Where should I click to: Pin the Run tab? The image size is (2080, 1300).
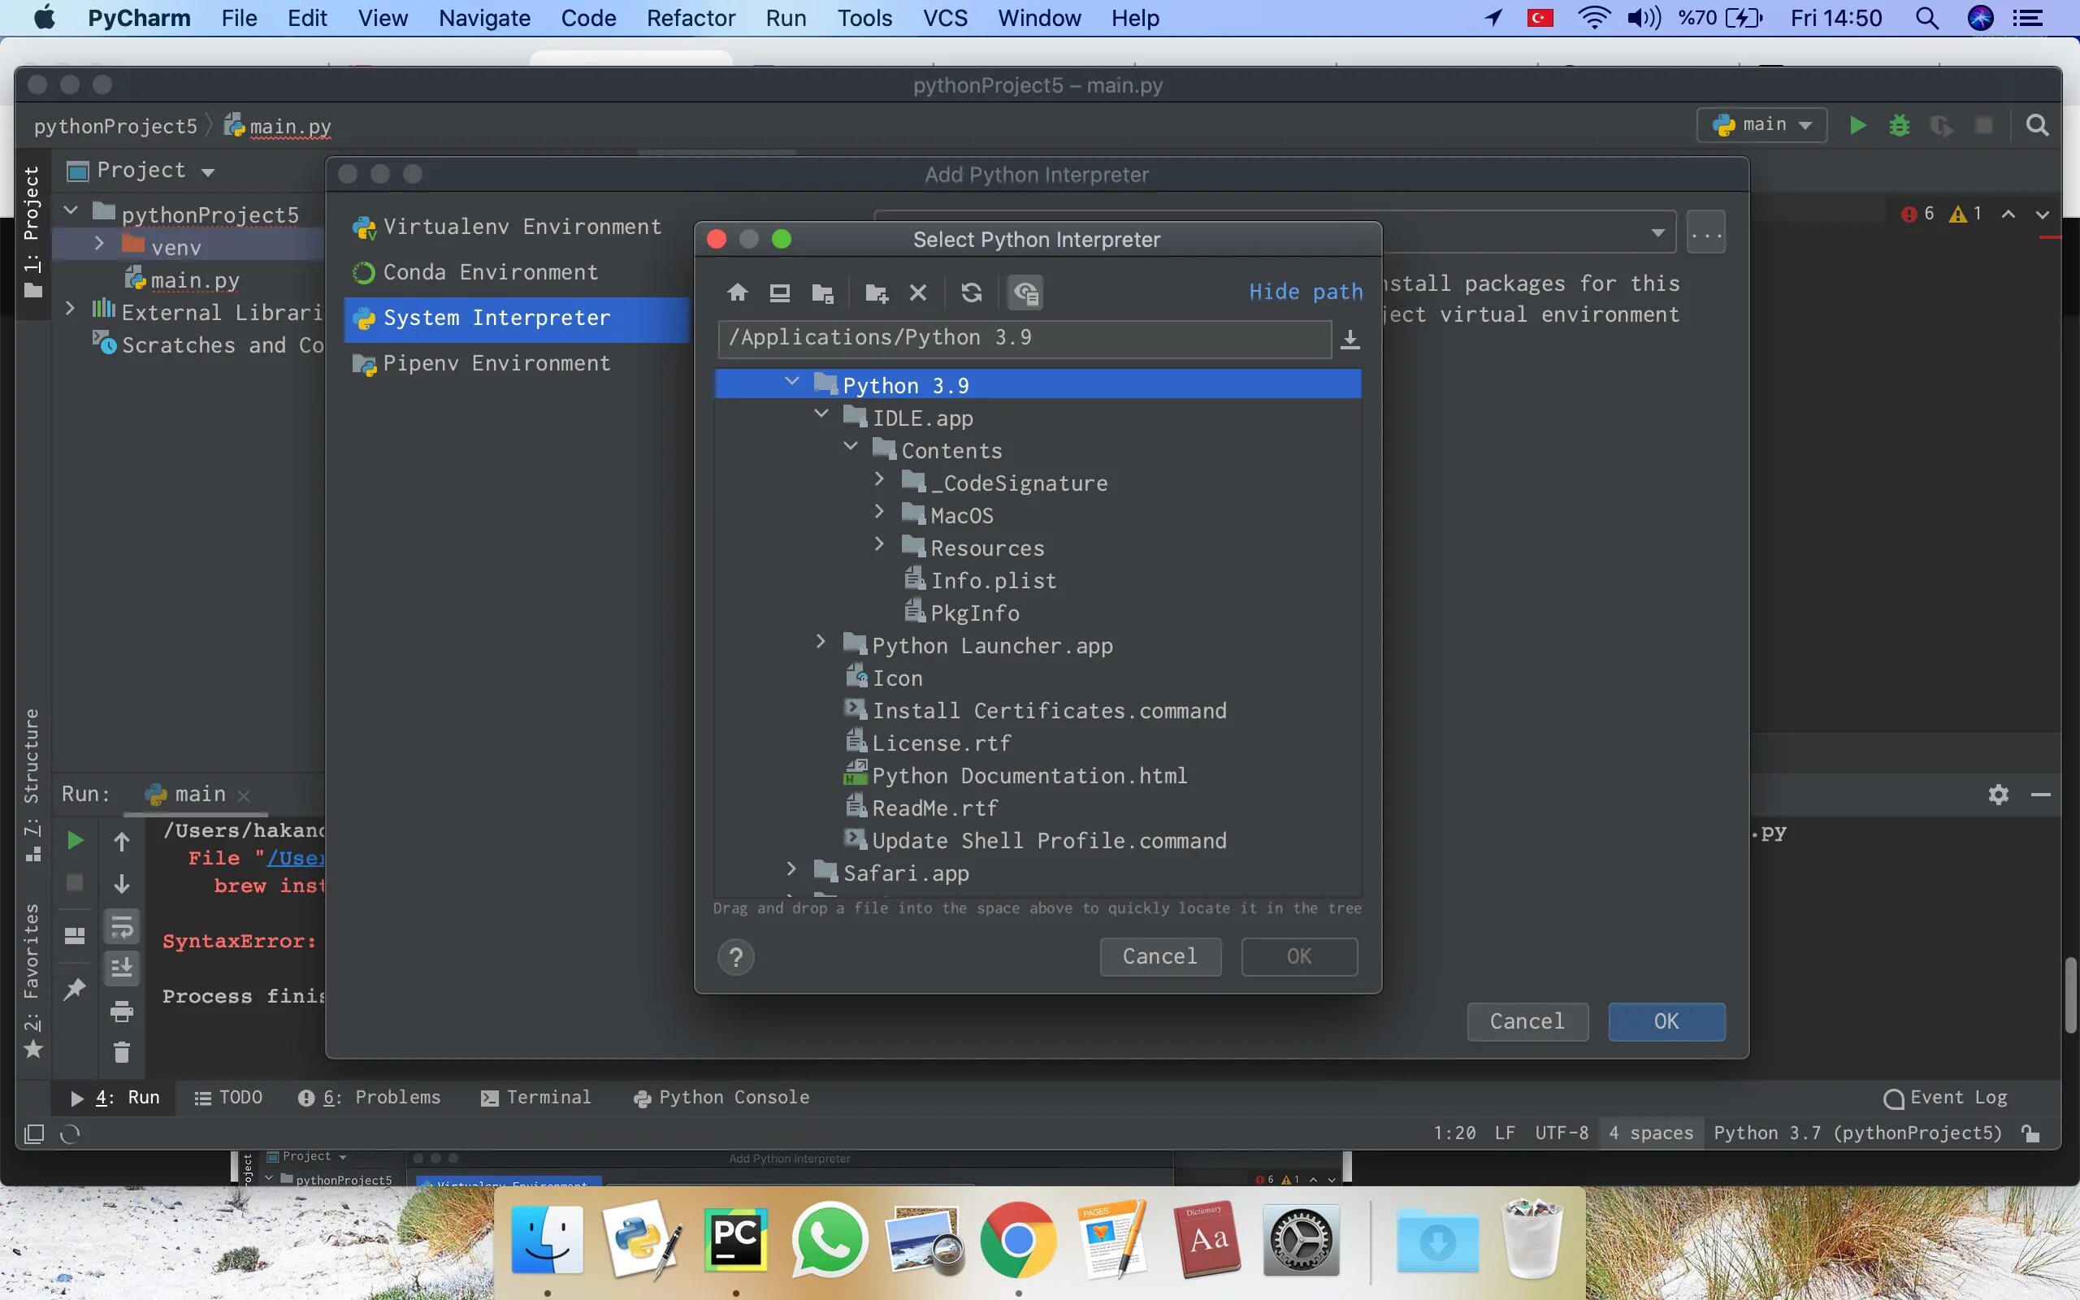click(75, 989)
